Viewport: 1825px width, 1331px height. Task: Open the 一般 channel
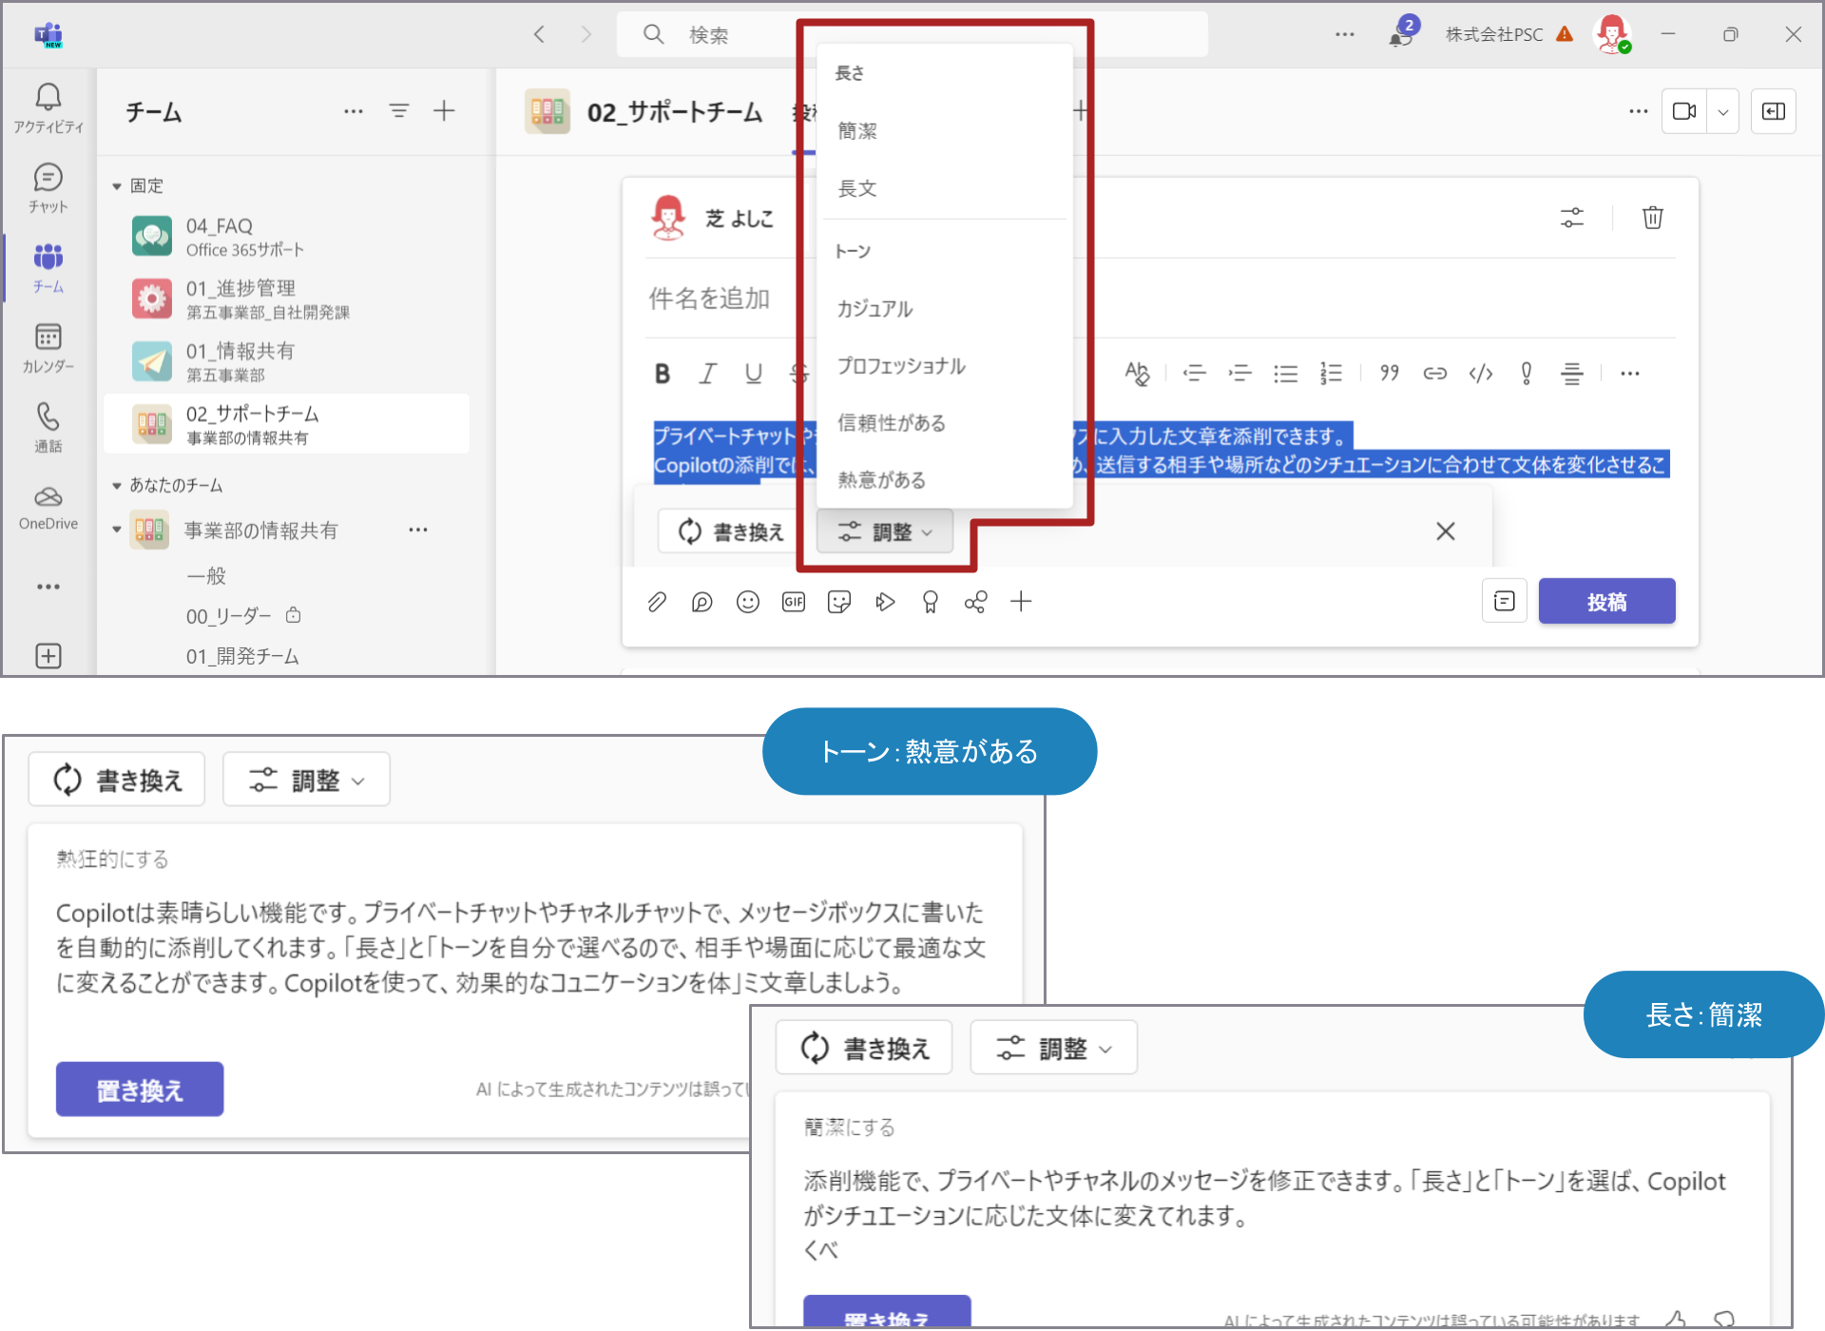[x=206, y=576]
